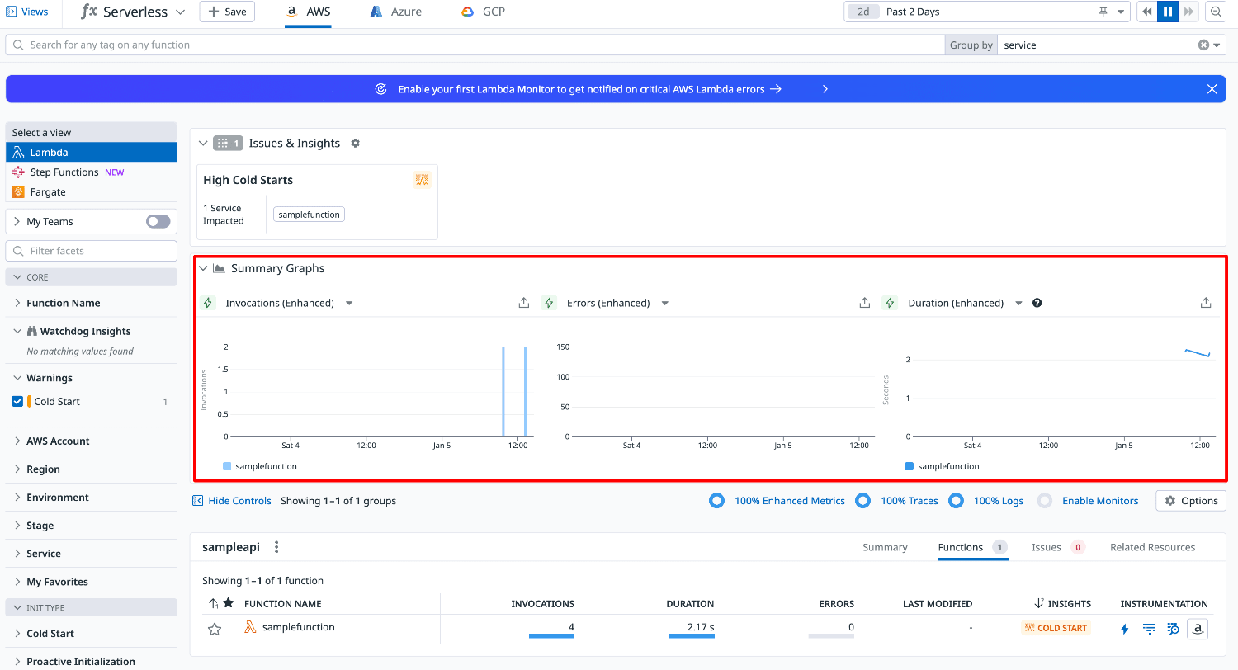
Task: Click the AWS instrumentation icon for samplefunction
Action: point(1197,629)
